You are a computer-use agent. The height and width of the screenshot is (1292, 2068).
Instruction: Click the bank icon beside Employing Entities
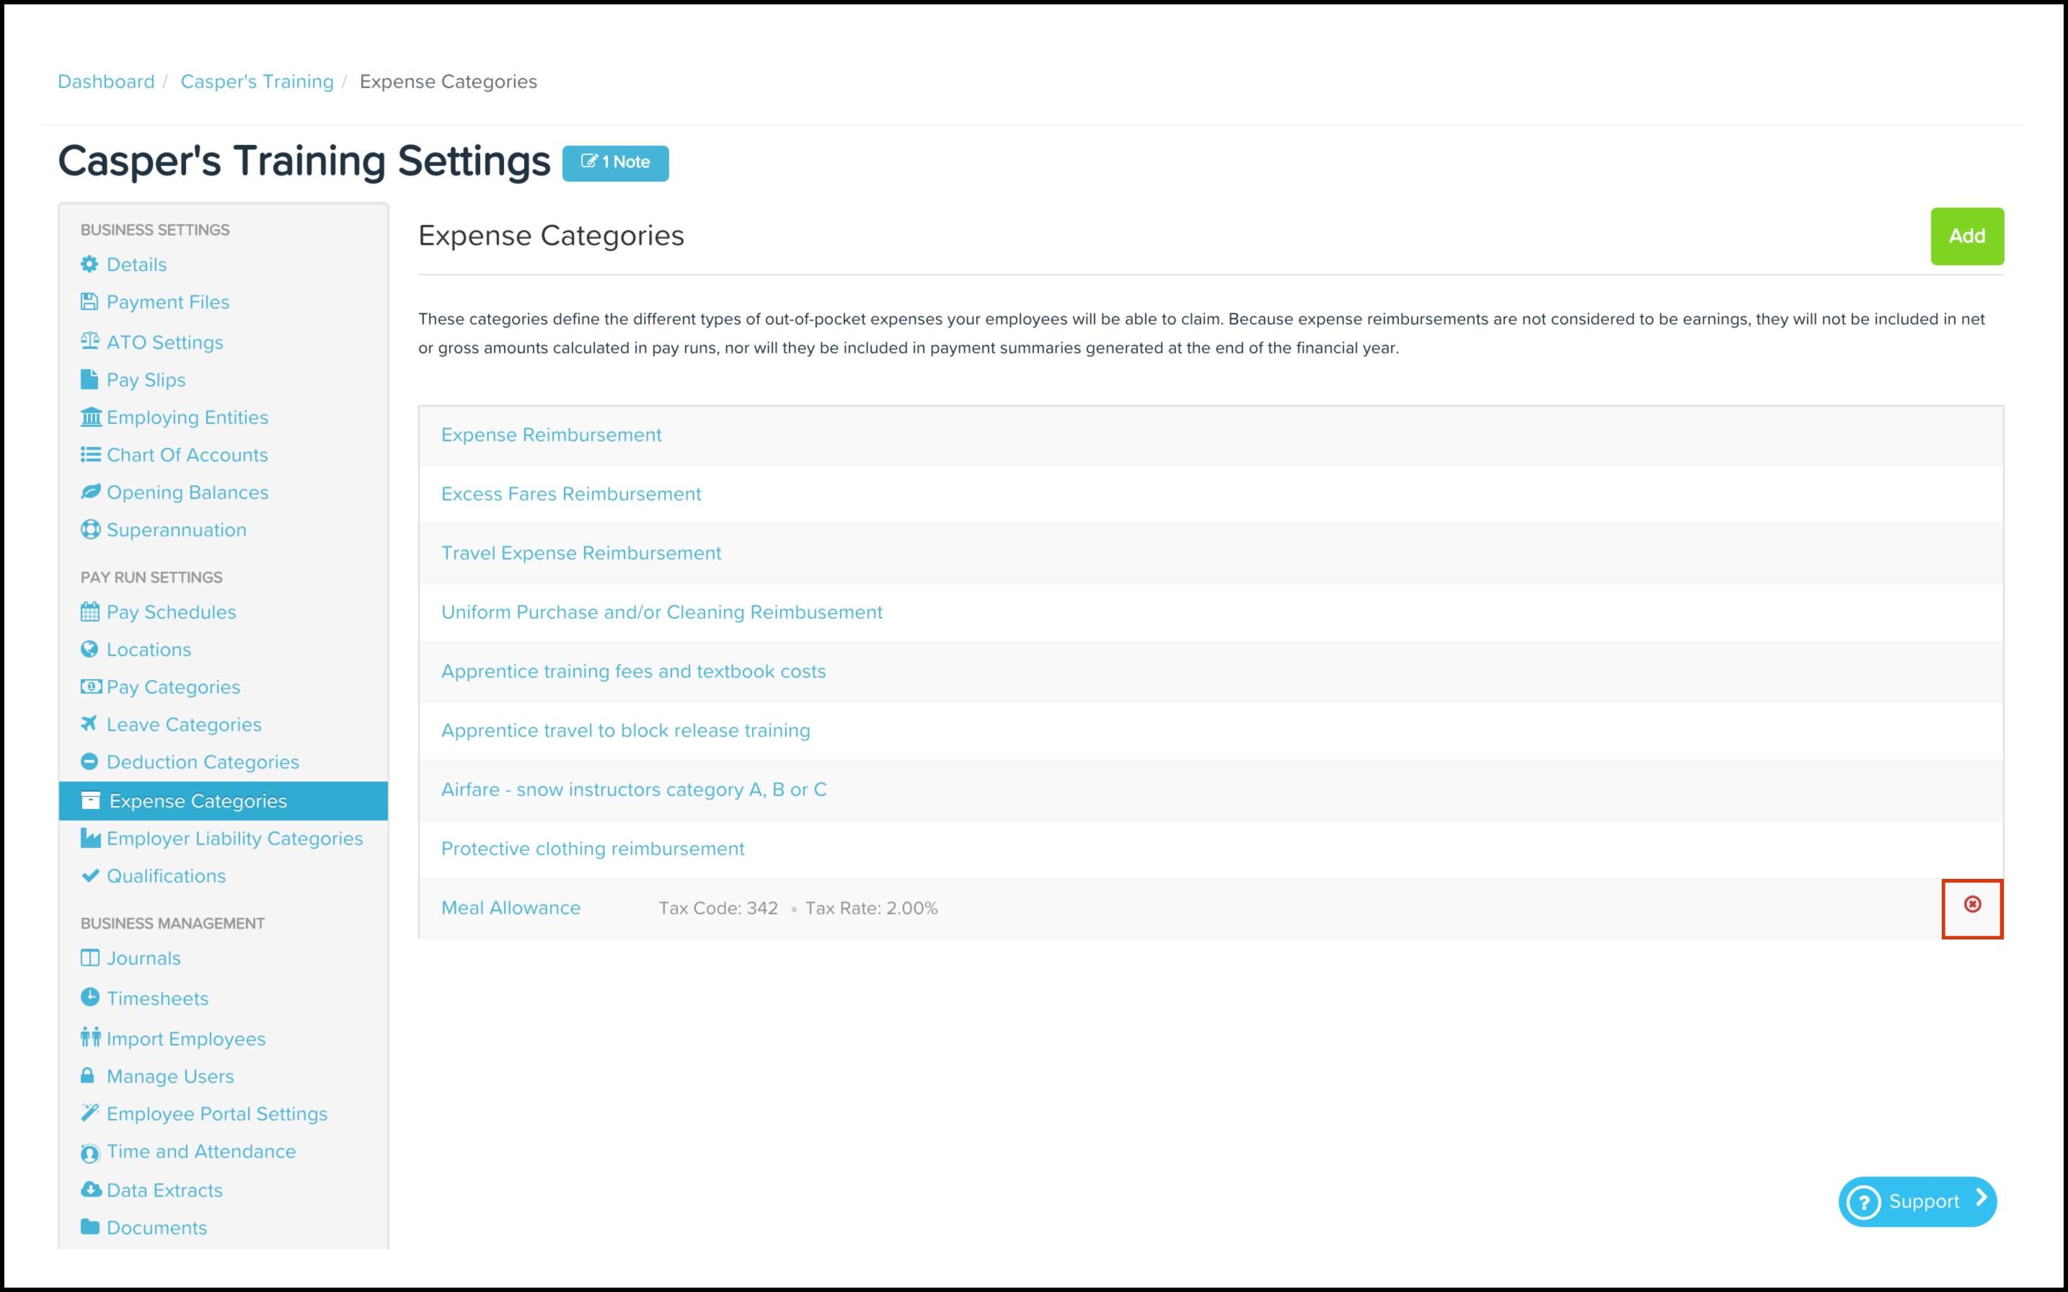pyautogui.click(x=91, y=417)
